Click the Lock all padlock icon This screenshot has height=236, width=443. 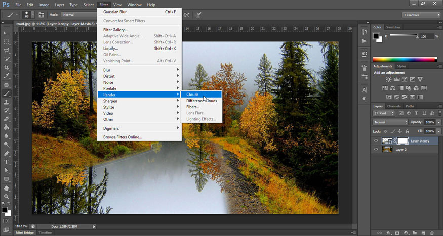[x=407, y=131]
